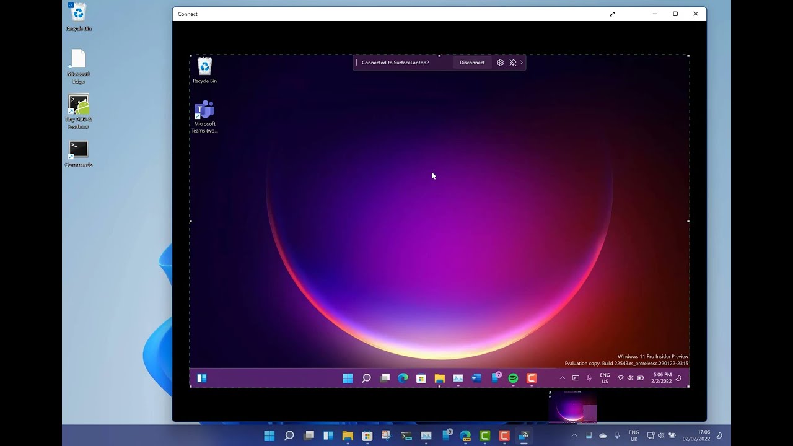Toggle the unpin icon on the connection bar
793x446 pixels.
512,63
